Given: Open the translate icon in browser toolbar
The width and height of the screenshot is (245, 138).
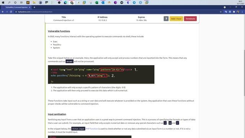Looking at the screenshot, I should 226,12.
